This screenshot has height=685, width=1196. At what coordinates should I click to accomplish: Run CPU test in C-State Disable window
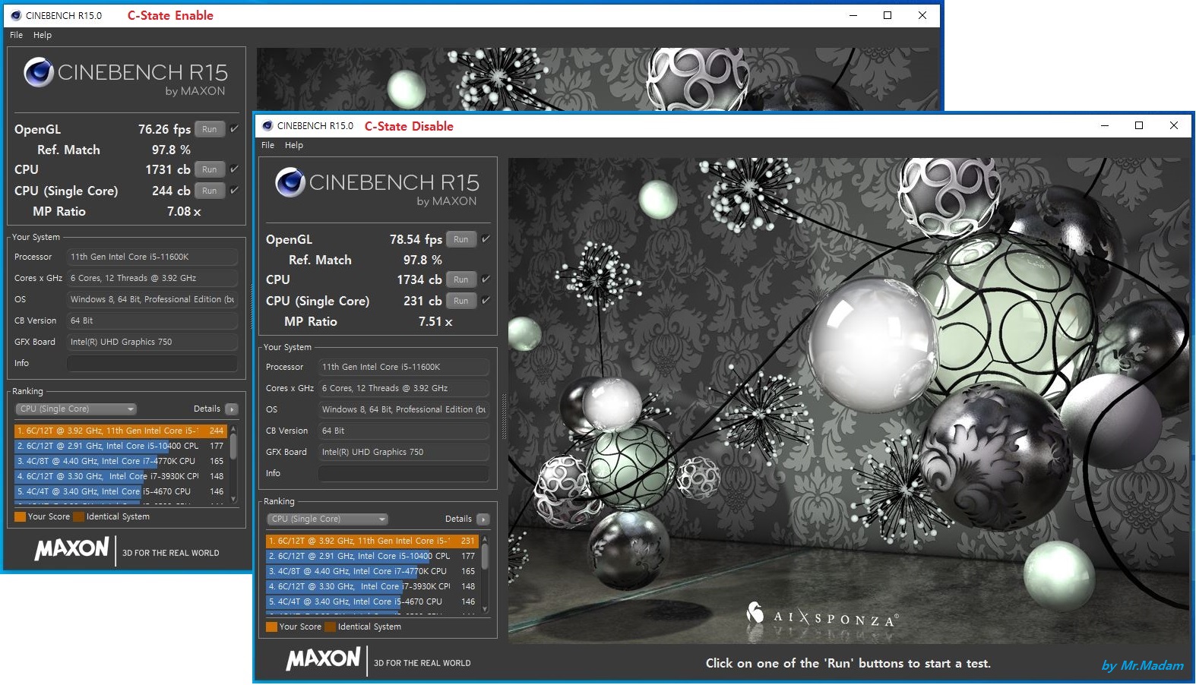[x=461, y=279]
